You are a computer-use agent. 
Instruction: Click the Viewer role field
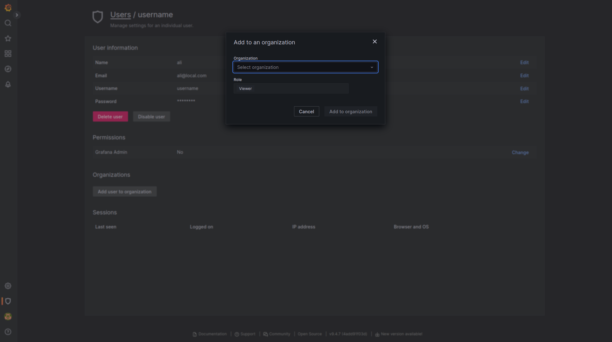(x=291, y=89)
